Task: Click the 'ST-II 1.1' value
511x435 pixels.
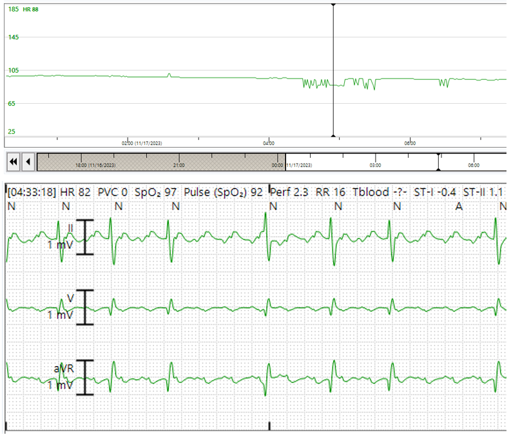Action: 483,192
